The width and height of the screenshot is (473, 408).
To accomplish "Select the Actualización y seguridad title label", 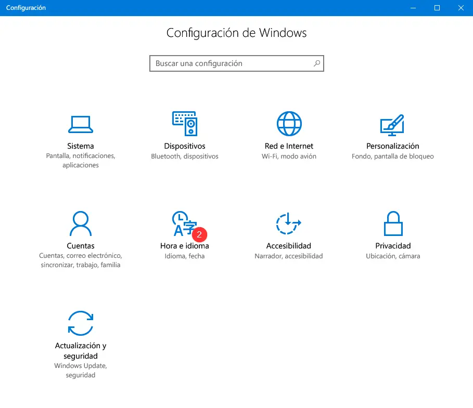I will point(81,351).
